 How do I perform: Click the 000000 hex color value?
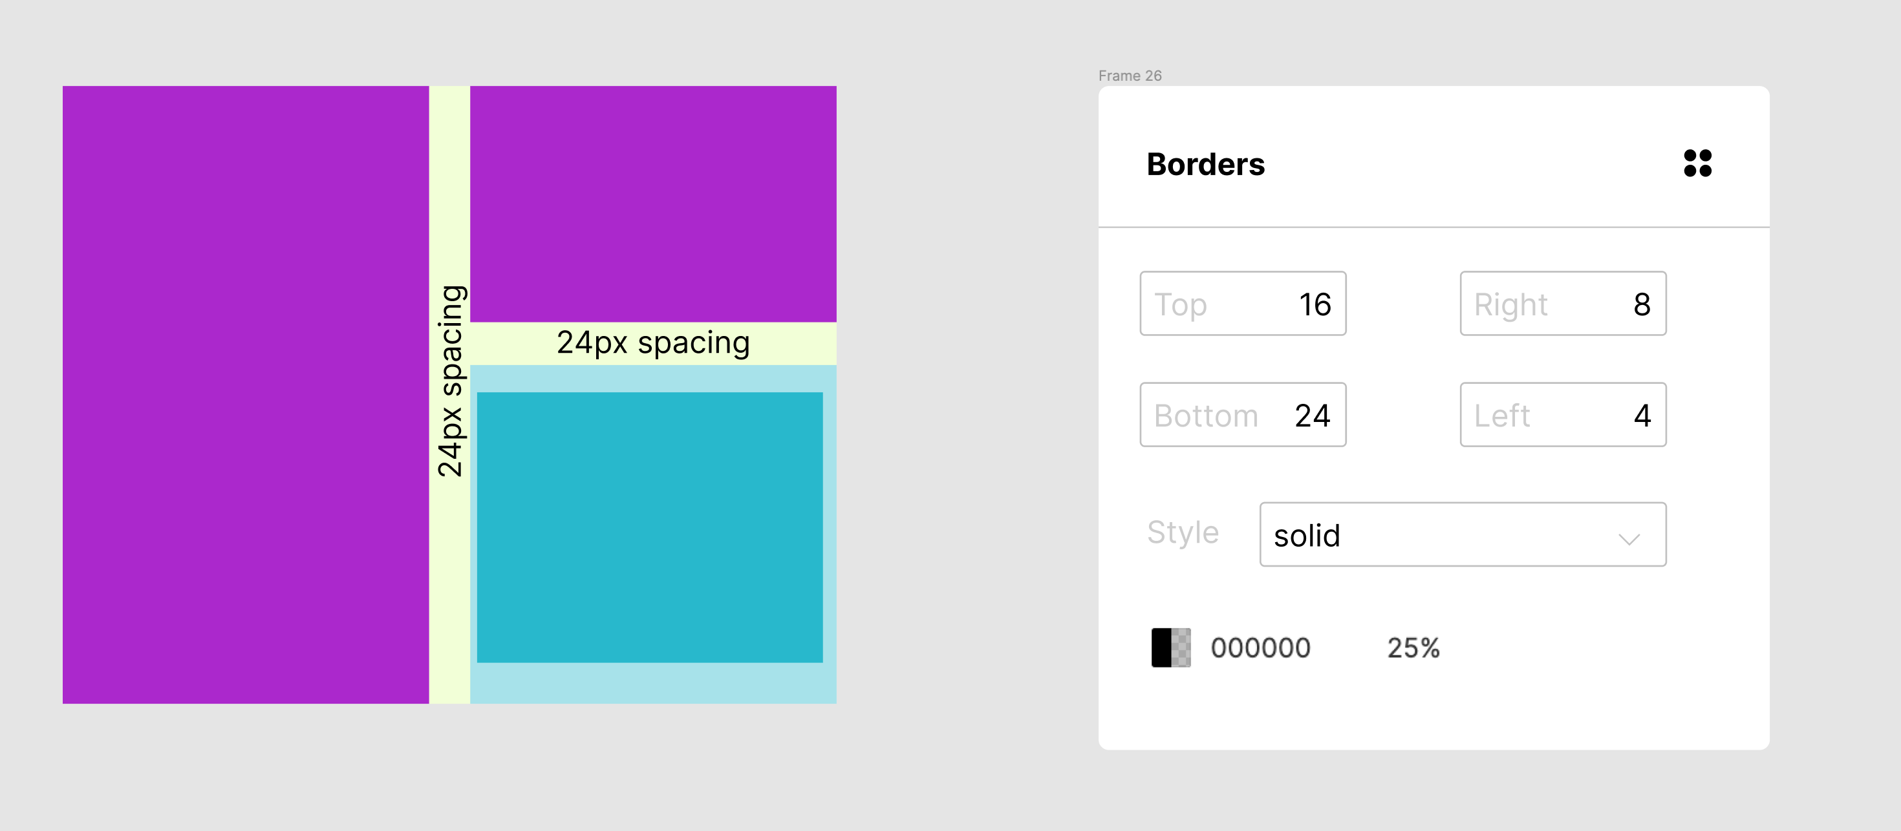click(1260, 647)
